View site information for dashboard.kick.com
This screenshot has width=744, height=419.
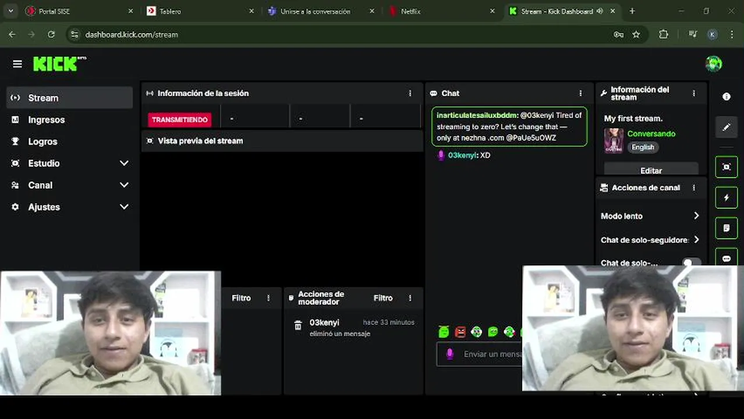click(x=74, y=34)
